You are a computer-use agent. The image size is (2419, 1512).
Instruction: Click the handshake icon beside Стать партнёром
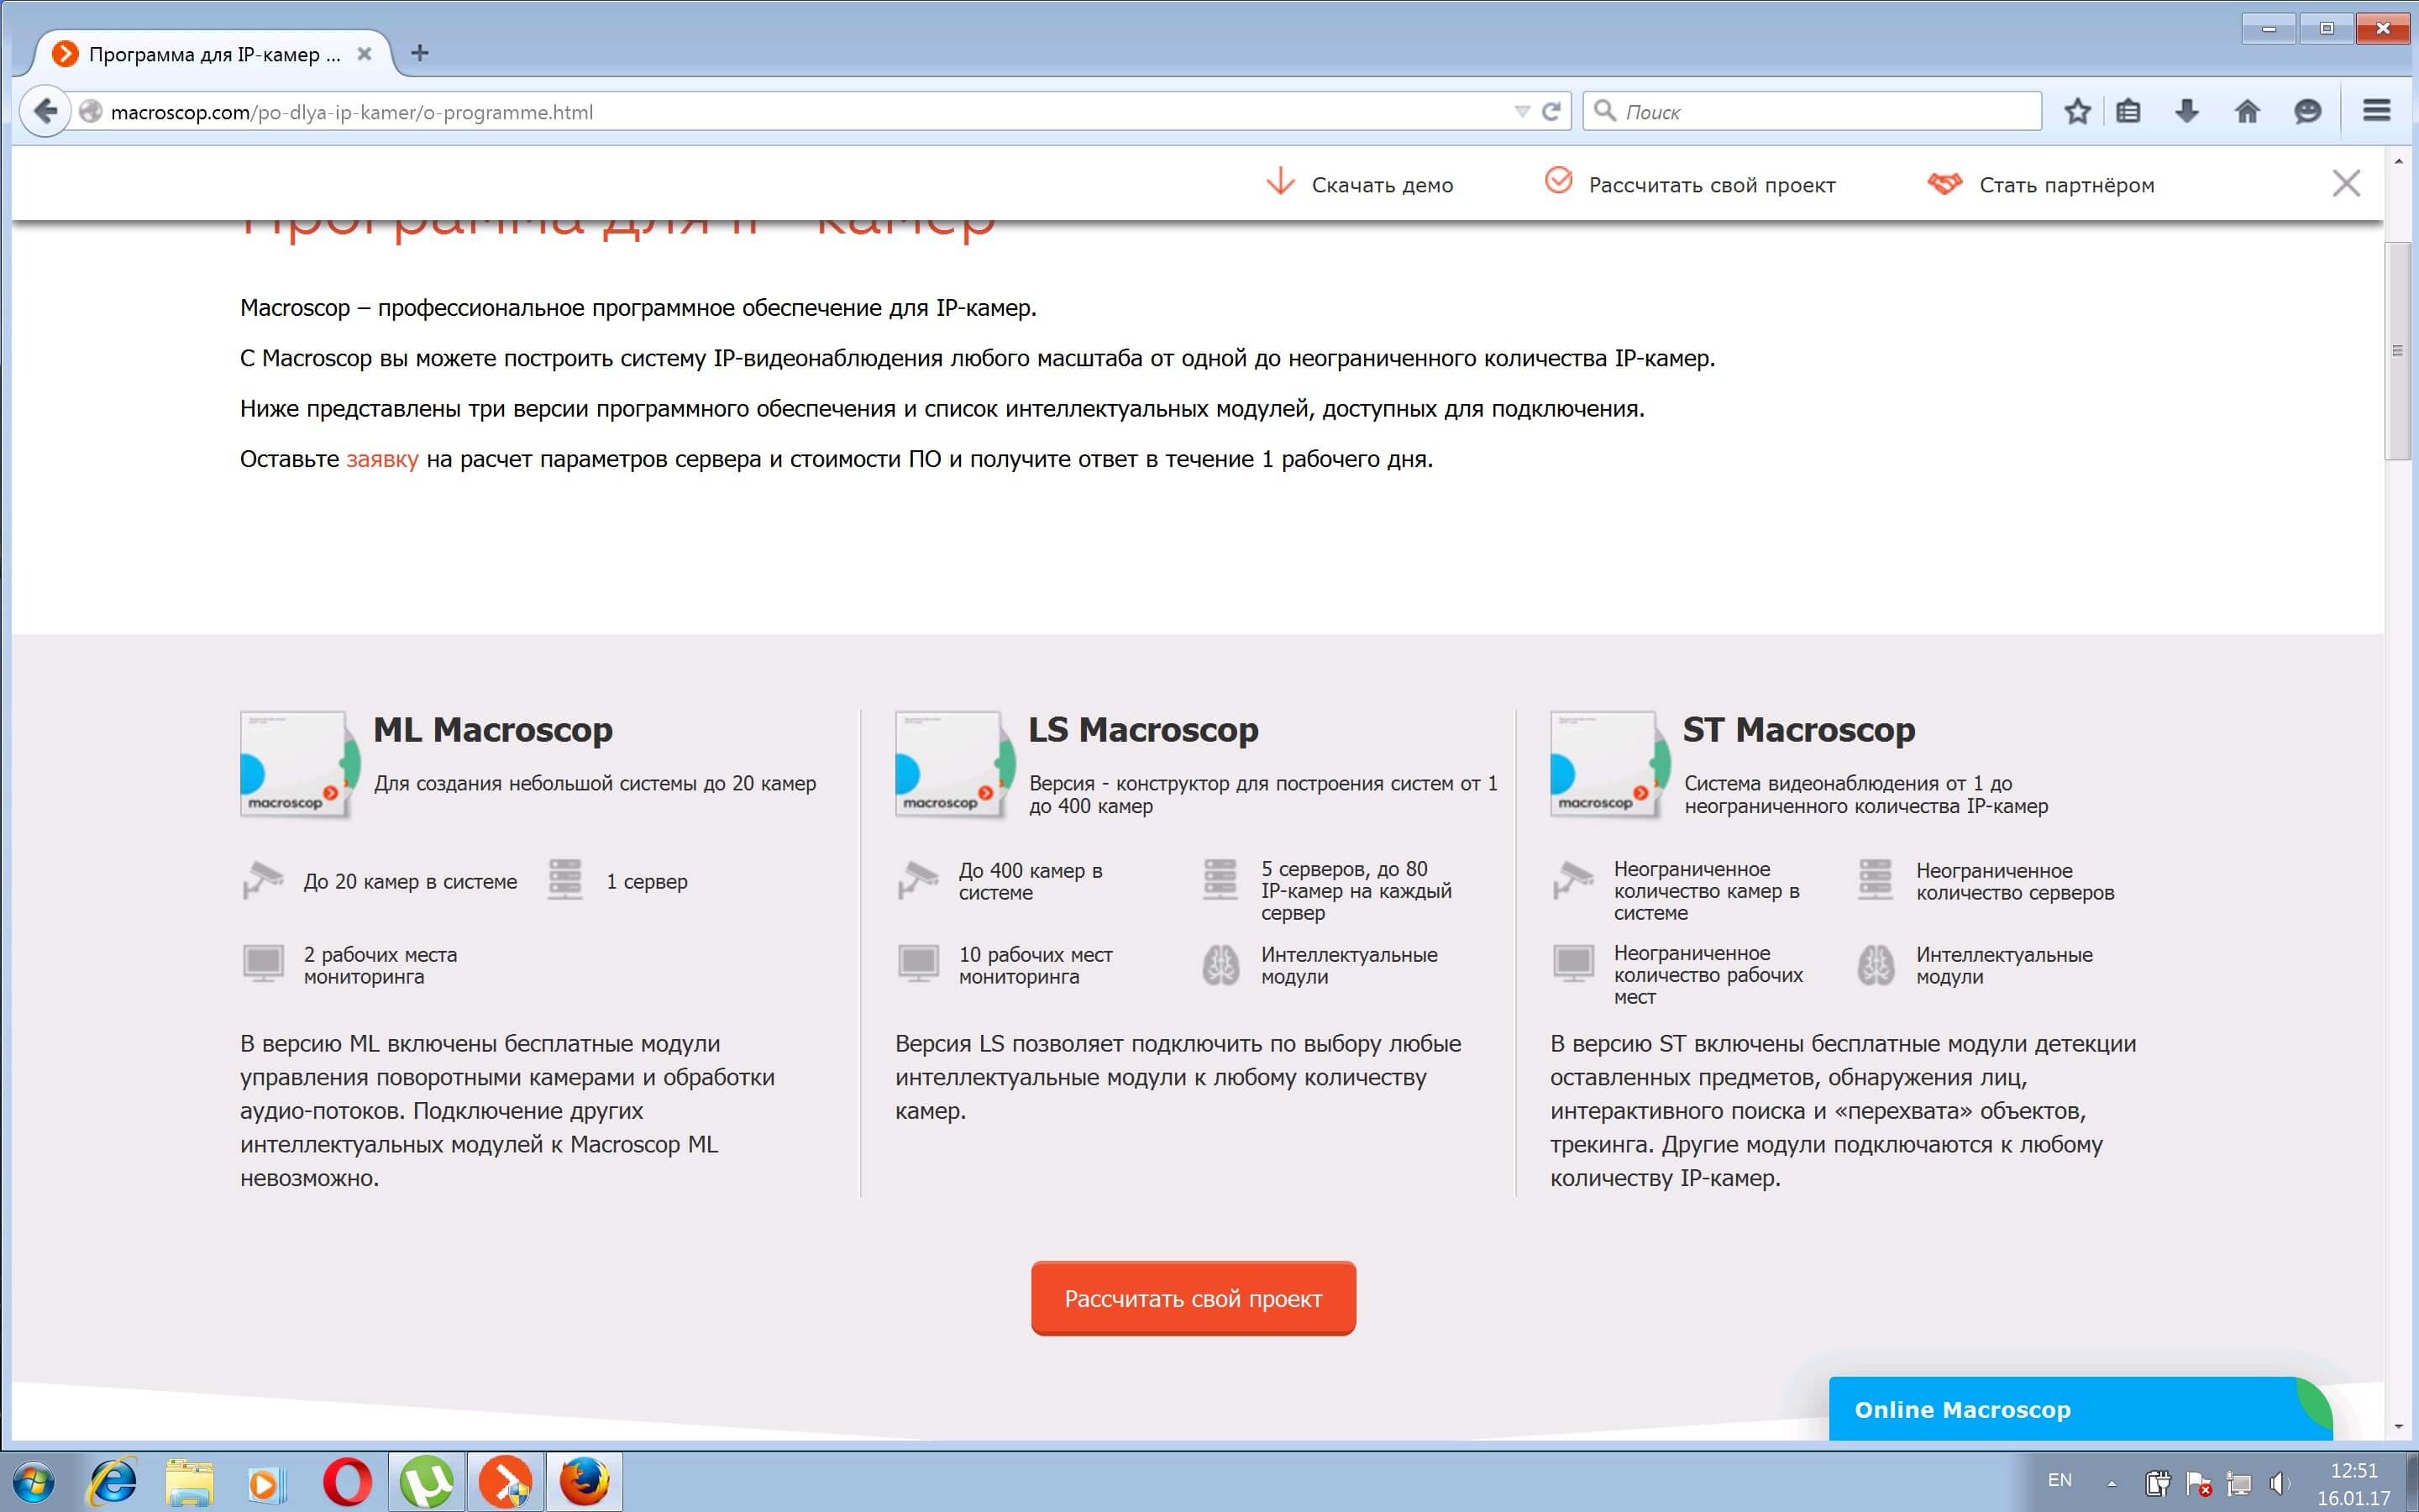pyautogui.click(x=1944, y=182)
